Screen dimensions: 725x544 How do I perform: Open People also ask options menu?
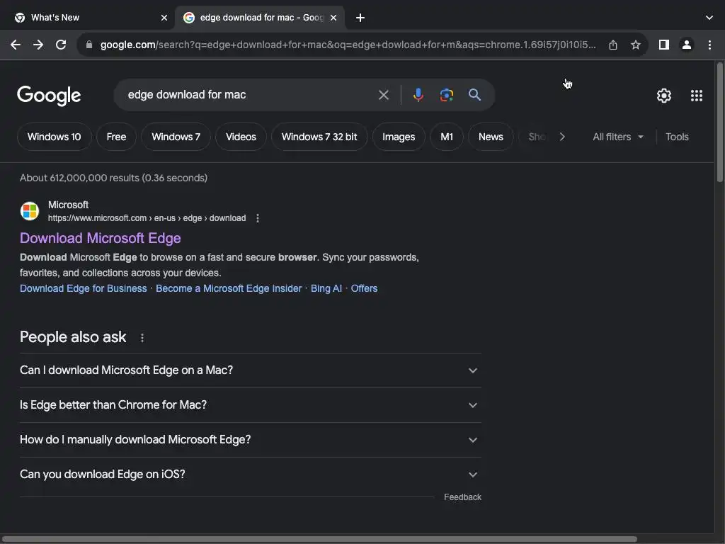pyautogui.click(x=142, y=338)
